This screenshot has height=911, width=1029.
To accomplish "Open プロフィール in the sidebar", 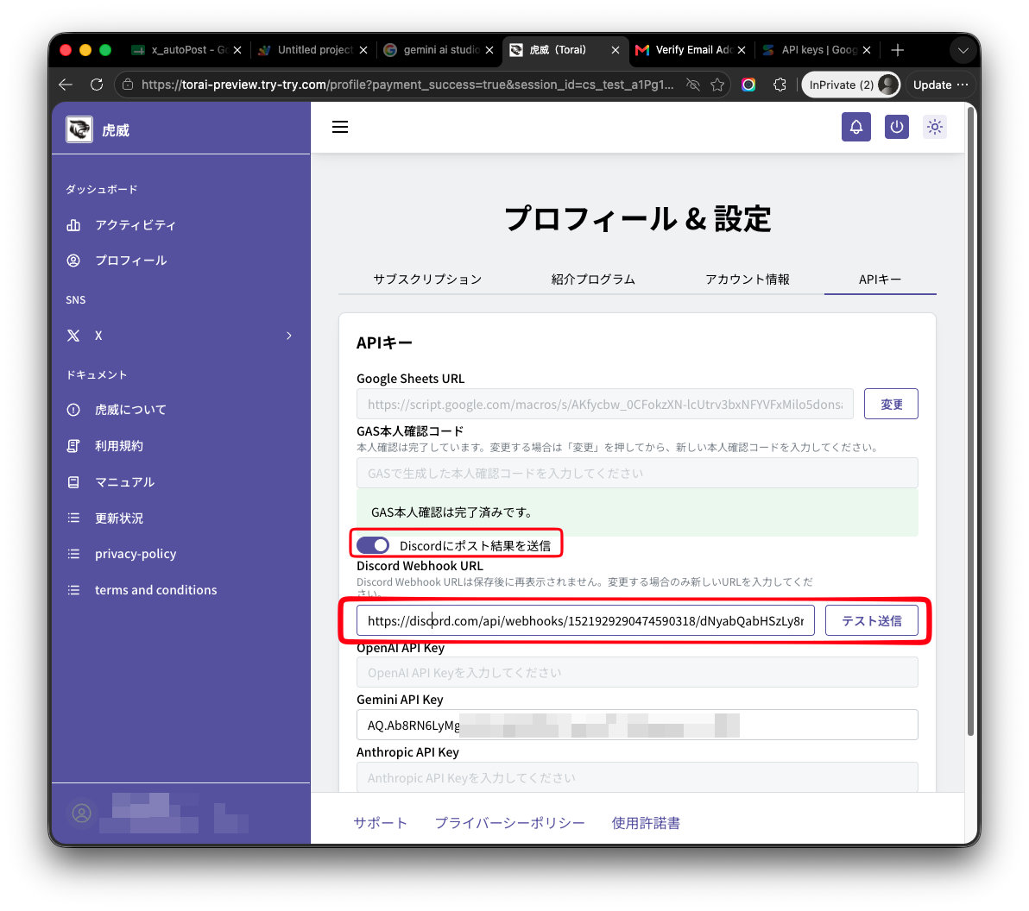I will point(130,261).
